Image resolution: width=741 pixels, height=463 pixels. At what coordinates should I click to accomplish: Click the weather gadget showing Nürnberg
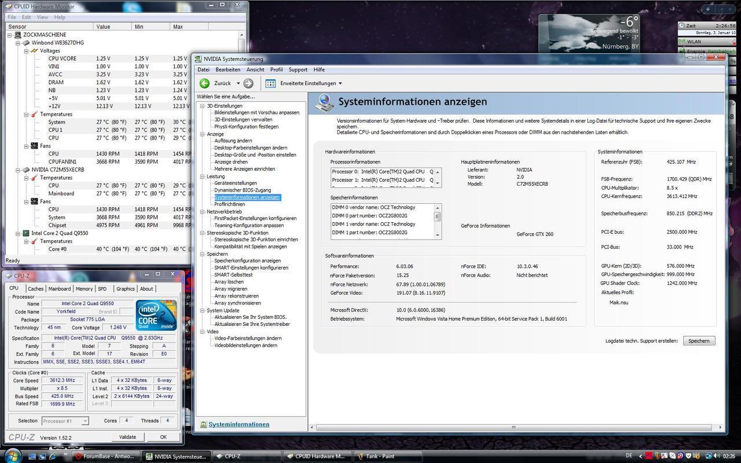point(589,34)
